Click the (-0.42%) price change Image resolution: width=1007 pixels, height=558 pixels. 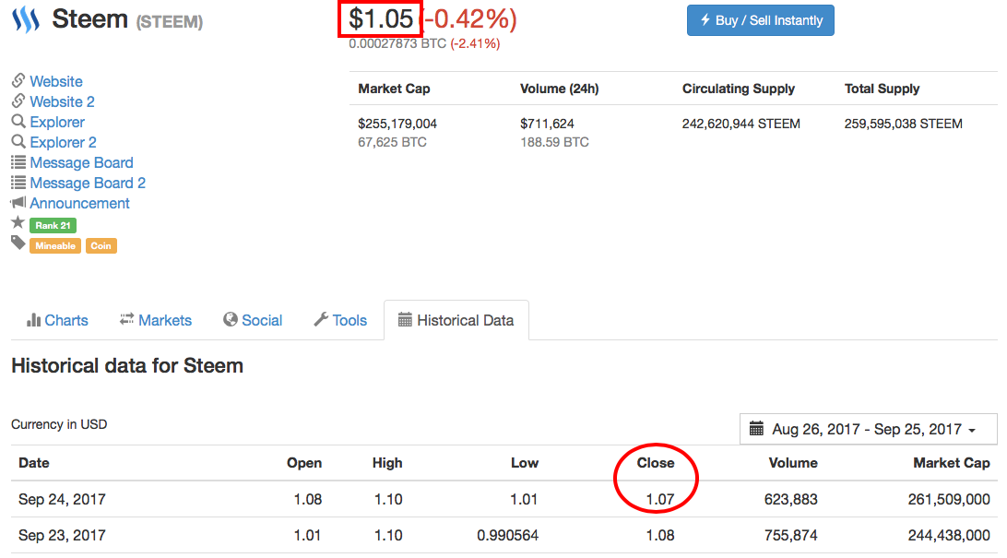coord(468,18)
